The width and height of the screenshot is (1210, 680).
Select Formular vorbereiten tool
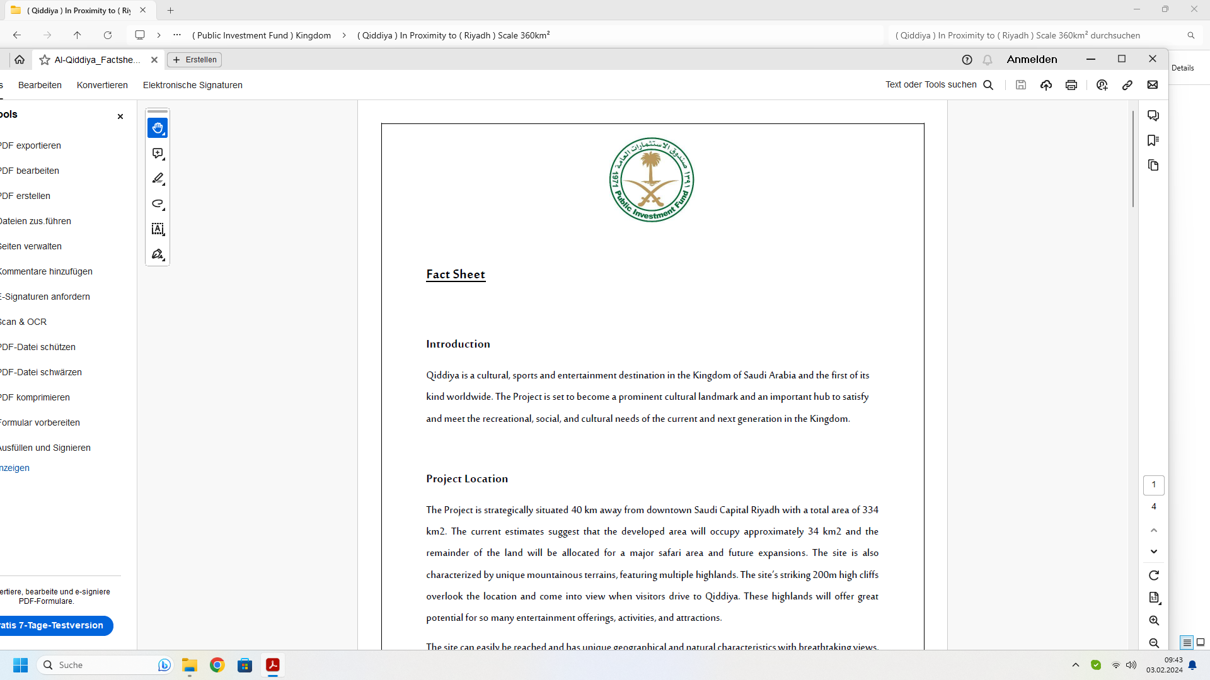point(40,422)
